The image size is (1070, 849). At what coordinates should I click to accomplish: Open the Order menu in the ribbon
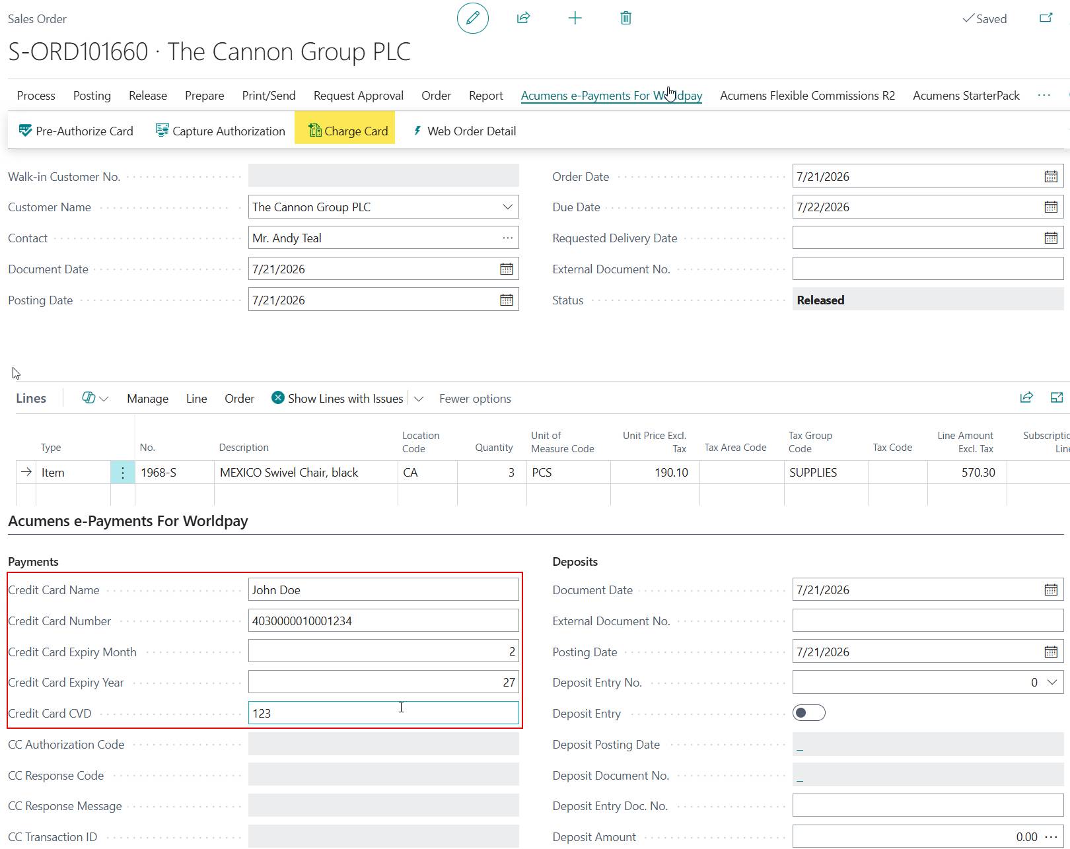(437, 96)
